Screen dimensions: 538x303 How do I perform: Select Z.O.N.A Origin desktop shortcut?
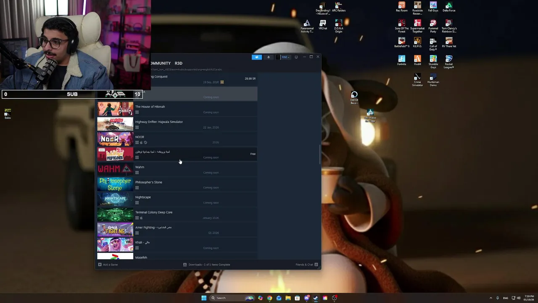pyautogui.click(x=339, y=26)
